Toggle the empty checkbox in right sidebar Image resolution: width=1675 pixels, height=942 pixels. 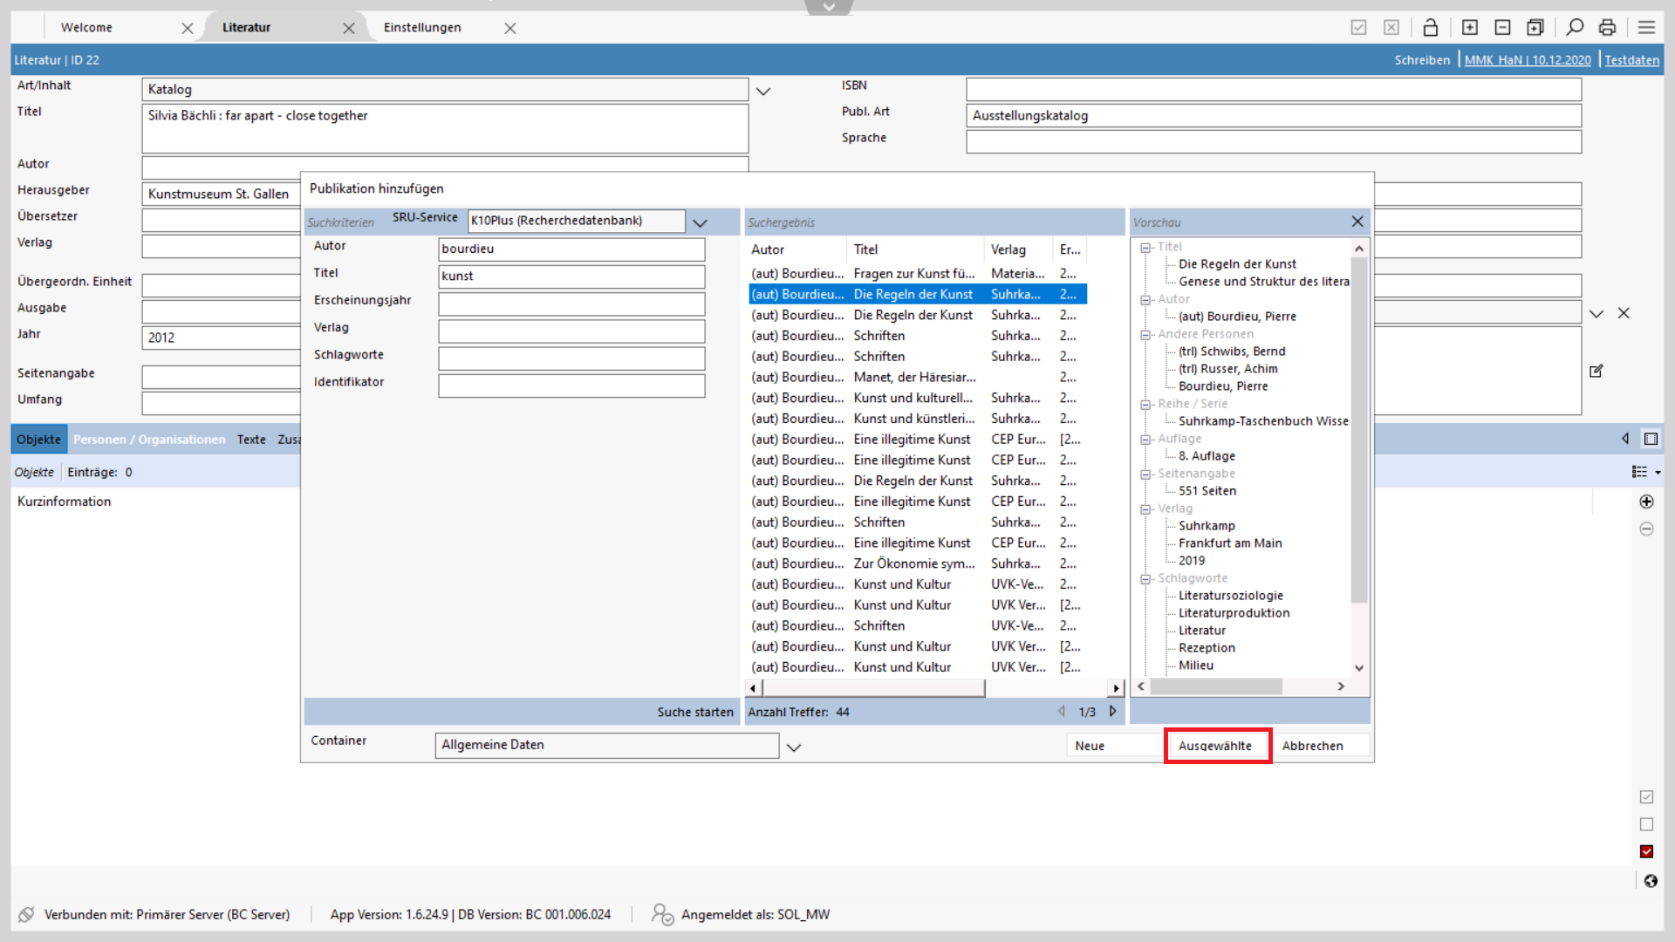click(x=1646, y=824)
